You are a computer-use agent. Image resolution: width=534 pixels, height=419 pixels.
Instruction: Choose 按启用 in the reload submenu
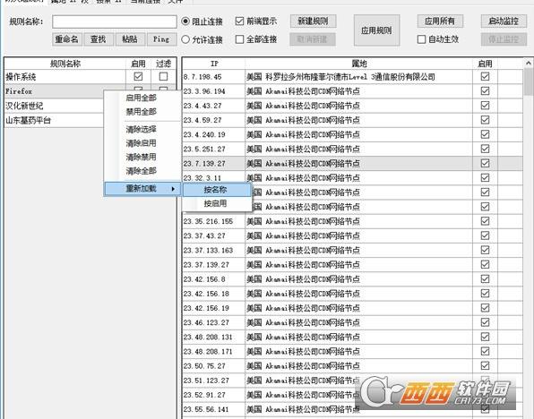click(217, 204)
